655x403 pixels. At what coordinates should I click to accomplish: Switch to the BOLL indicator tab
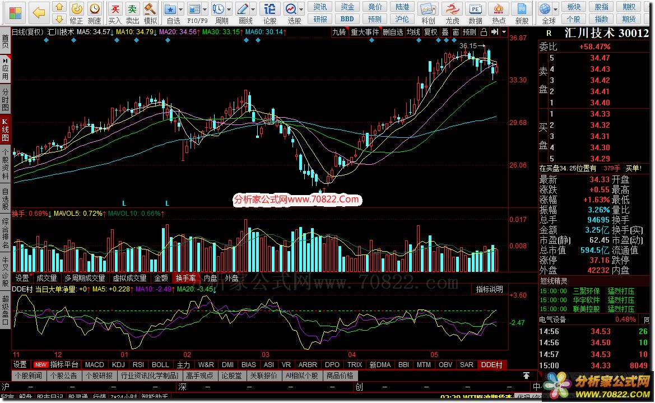160,365
